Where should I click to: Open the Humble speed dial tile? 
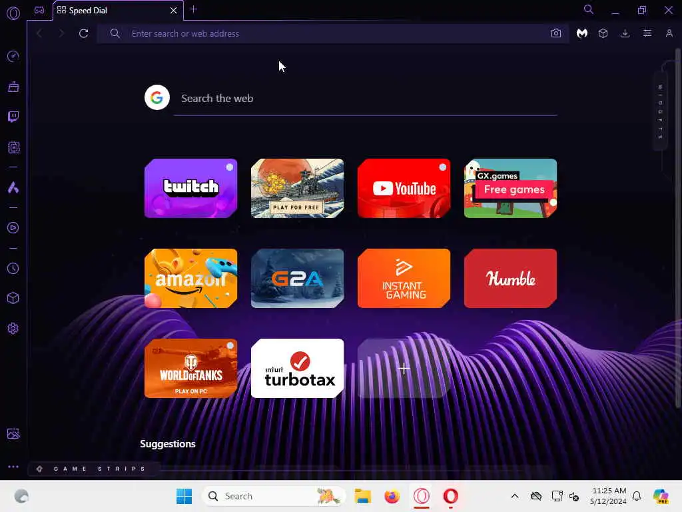[x=511, y=278]
